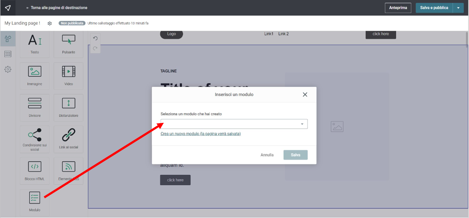Screen dimensions: 469x218
Task: Click the Anteprima button
Action: pos(398,8)
